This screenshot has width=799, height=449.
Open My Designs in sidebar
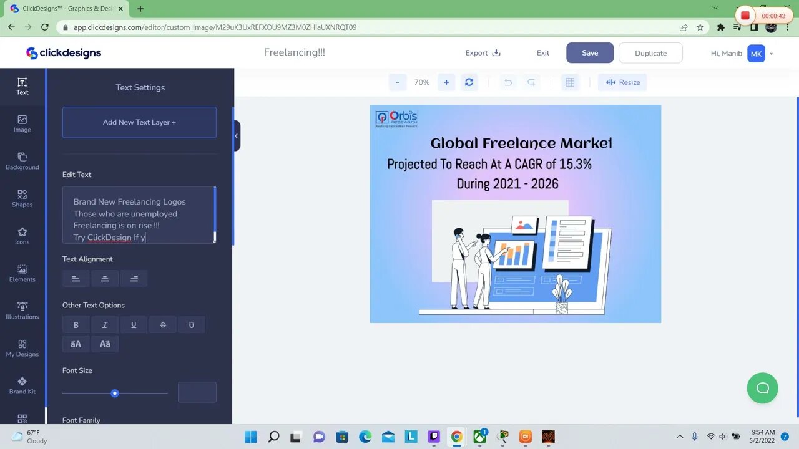(x=22, y=349)
